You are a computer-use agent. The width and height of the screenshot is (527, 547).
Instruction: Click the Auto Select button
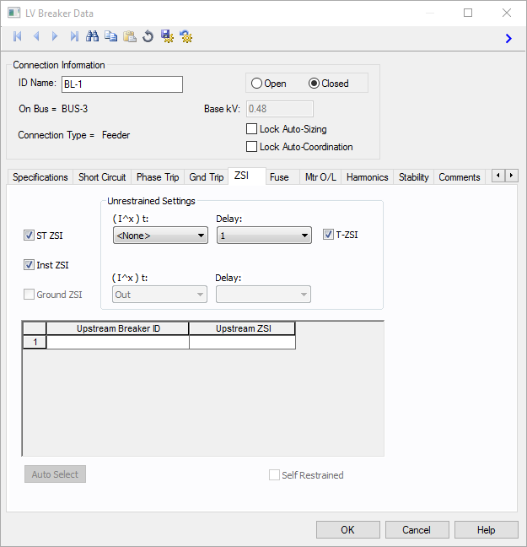(x=55, y=474)
